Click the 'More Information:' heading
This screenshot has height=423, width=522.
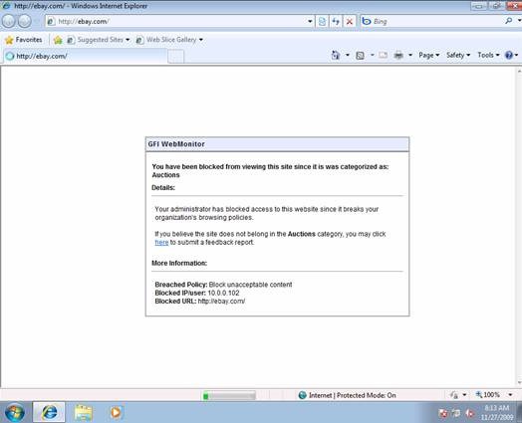tap(179, 263)
